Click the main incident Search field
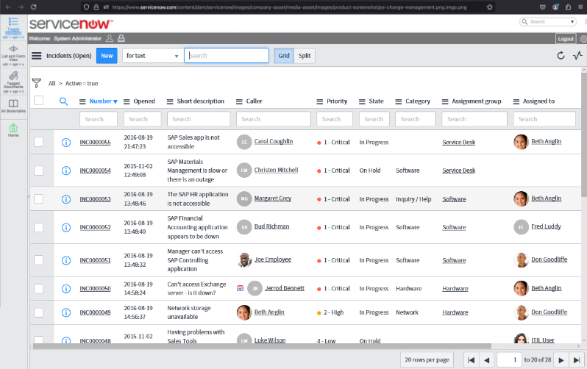 click(227, 56)
